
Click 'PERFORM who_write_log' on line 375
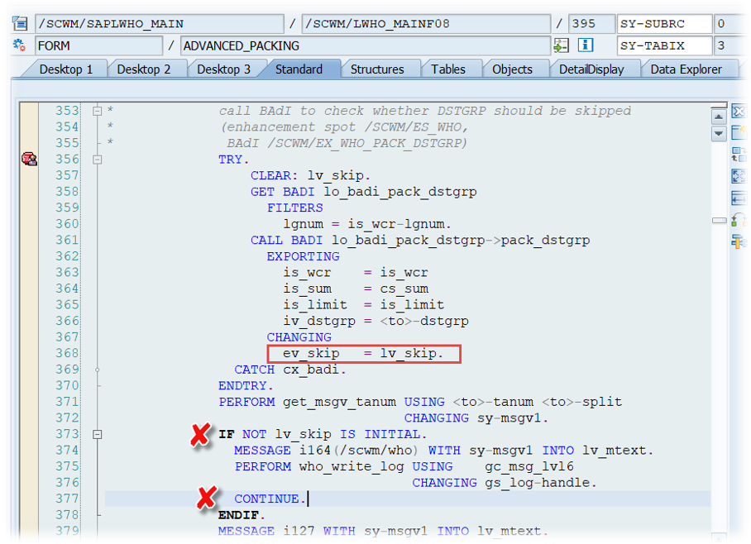coord(319,466)
